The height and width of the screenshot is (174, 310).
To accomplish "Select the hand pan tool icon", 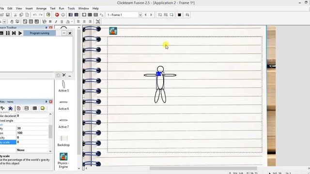I will point(12,21).
